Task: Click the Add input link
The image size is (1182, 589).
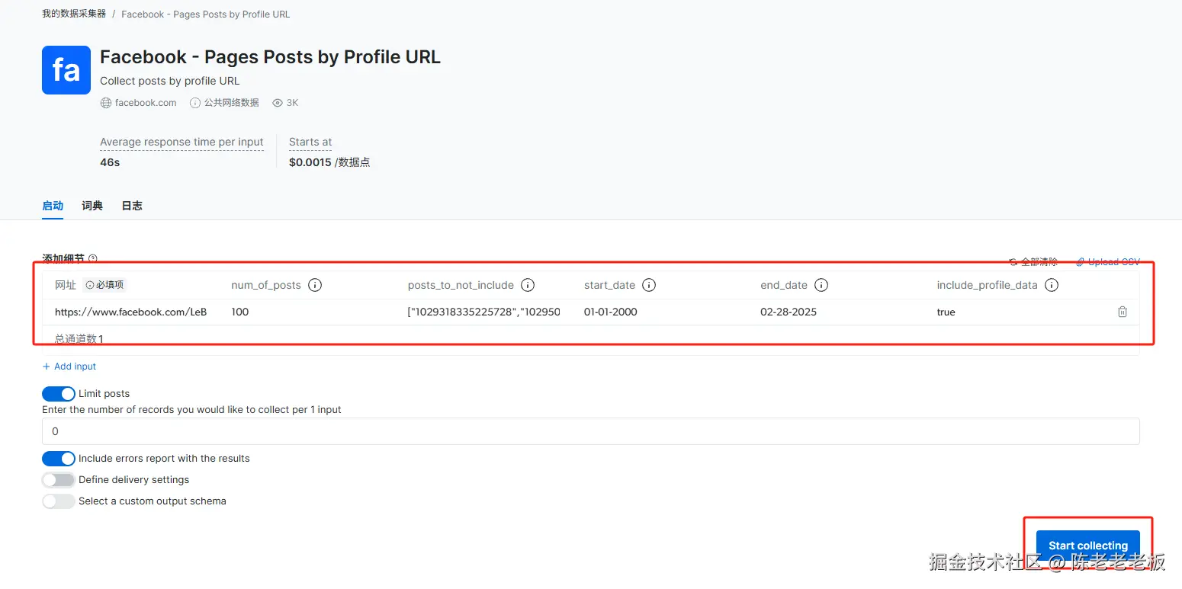Action: 69,367
